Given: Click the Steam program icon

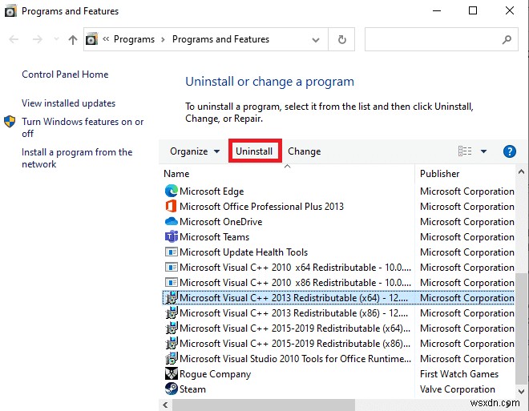Looking at the screenshot, I should (171, 389).
